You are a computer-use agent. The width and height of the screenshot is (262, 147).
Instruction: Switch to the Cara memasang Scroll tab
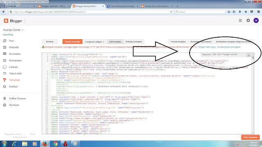click(123, 6)
